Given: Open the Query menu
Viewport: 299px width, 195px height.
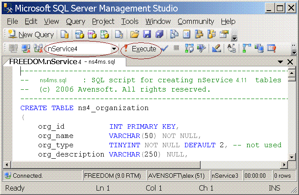Looking at the screenshot, I should 75,22.
